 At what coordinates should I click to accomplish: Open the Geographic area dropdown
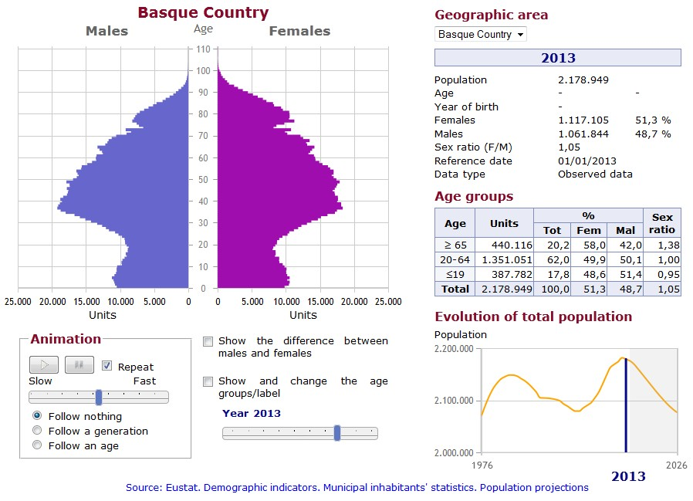point(478,34)
